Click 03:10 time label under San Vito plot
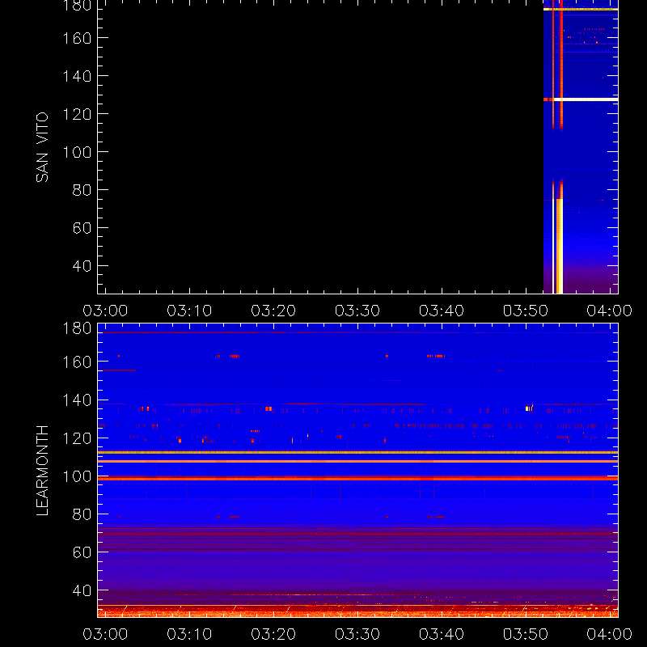Image resolution: width=647 pixels, height=647 pixels. pos(189,311)
